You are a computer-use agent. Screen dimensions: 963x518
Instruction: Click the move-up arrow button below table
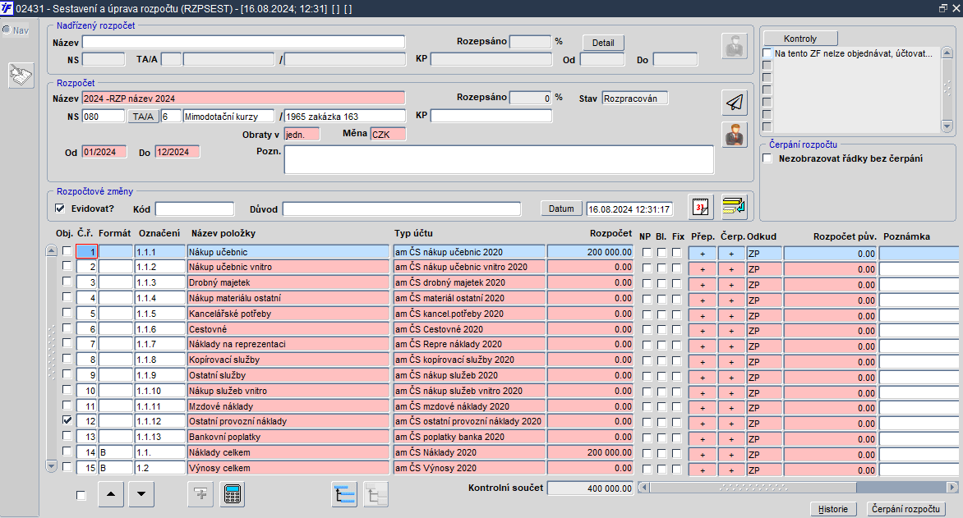point(111,494)
